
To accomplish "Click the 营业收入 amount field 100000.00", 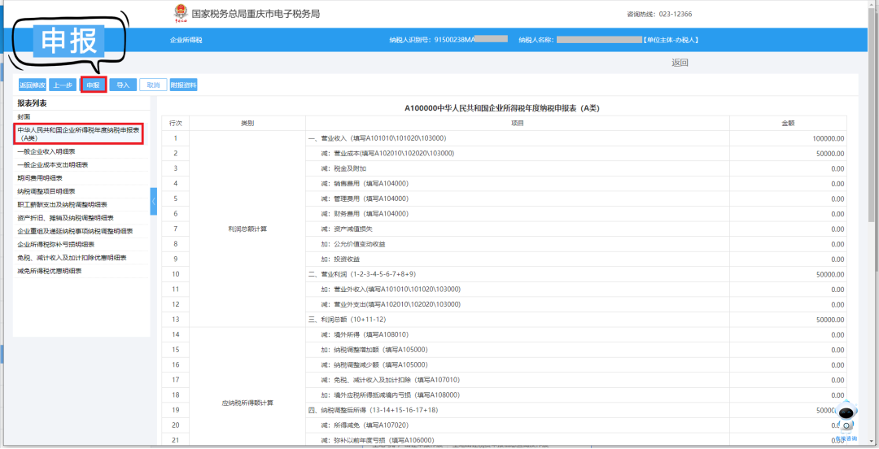I will (x=788, y=138).
